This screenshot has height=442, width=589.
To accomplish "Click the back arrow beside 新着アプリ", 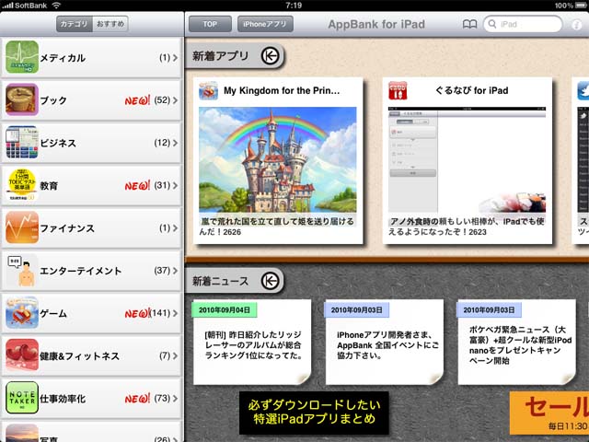I will [270, 56].
